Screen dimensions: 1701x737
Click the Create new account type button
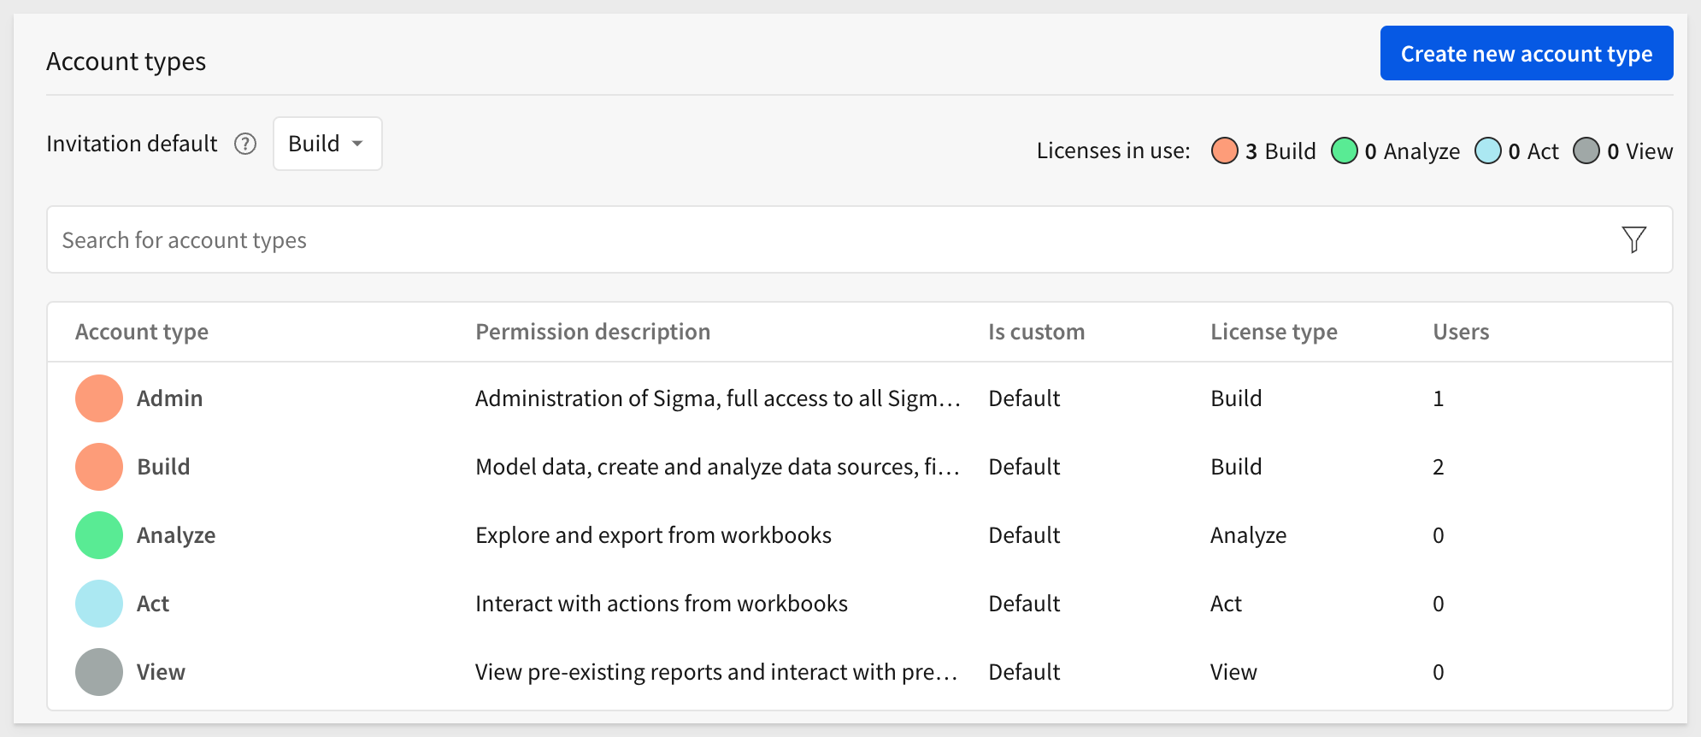[1526, 53]
